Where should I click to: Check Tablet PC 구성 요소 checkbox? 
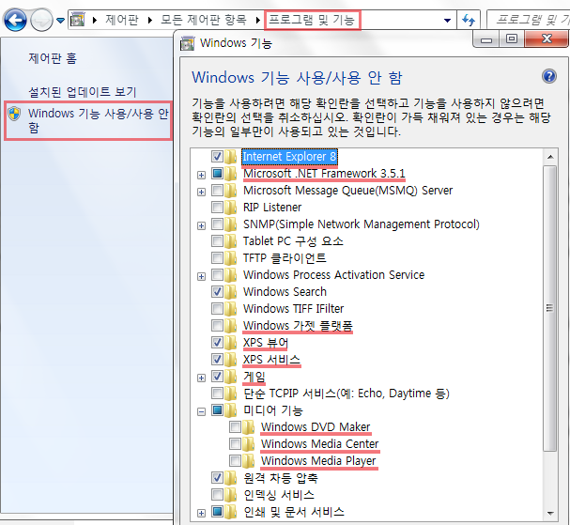click(217, 241)
